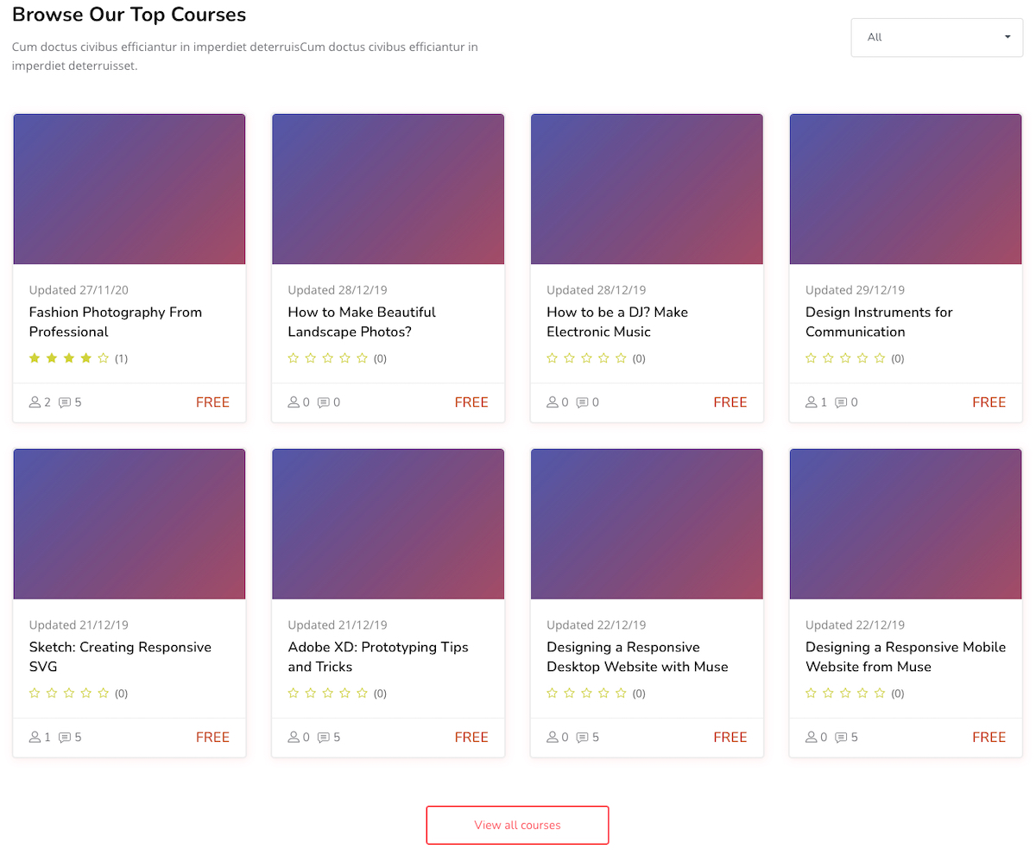Open the All category filter dropdown
This screenshot has width=1036, height=855.
click(x=937, y=37)
